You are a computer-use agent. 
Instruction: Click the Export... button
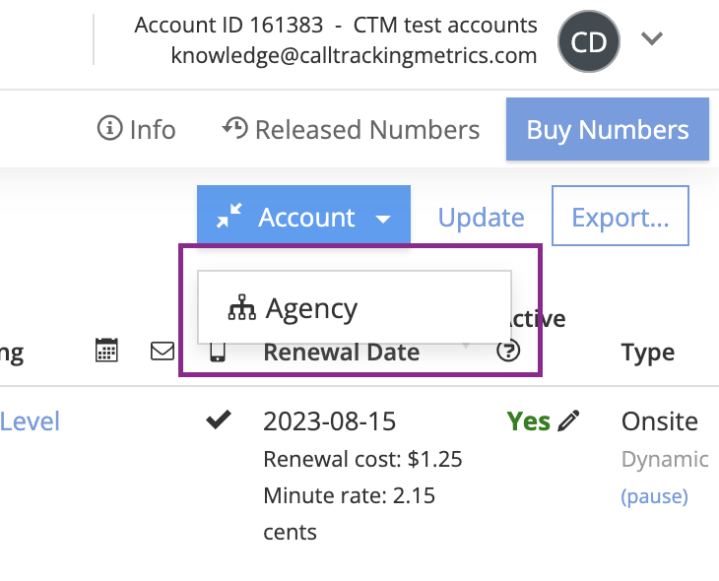click(x=620, y=216)
